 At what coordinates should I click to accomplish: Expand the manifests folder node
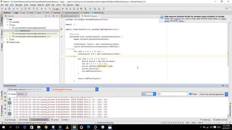7,22
